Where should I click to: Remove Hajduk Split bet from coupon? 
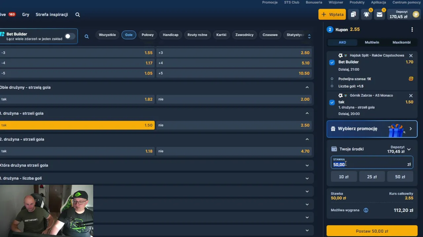coord(411,56)
